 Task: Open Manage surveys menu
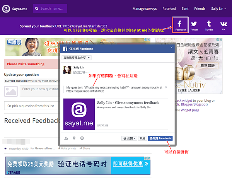pos(144,9)
